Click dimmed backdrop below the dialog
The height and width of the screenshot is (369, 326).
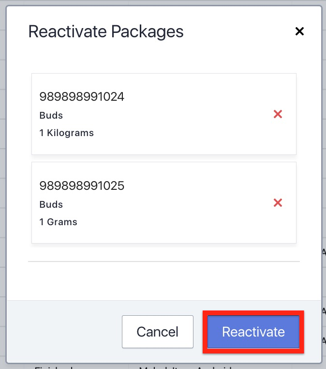[97, 367]
